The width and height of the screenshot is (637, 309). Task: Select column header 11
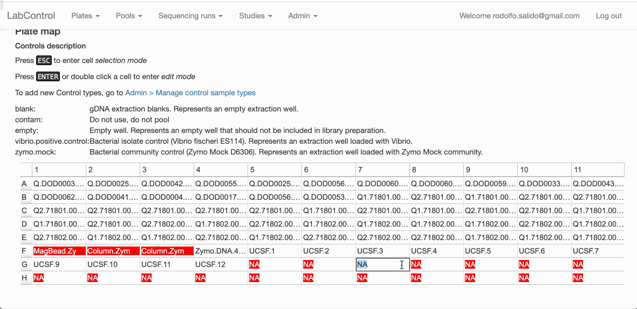[x=598, y=170]
